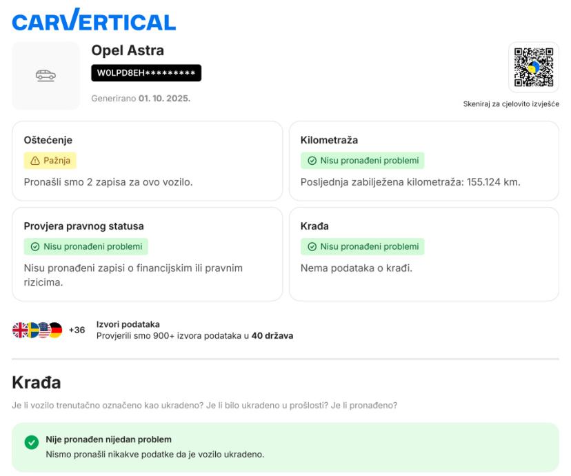Click the country flags icon group
The width and height of the screenshot is (571, 476).
[37, 330]
